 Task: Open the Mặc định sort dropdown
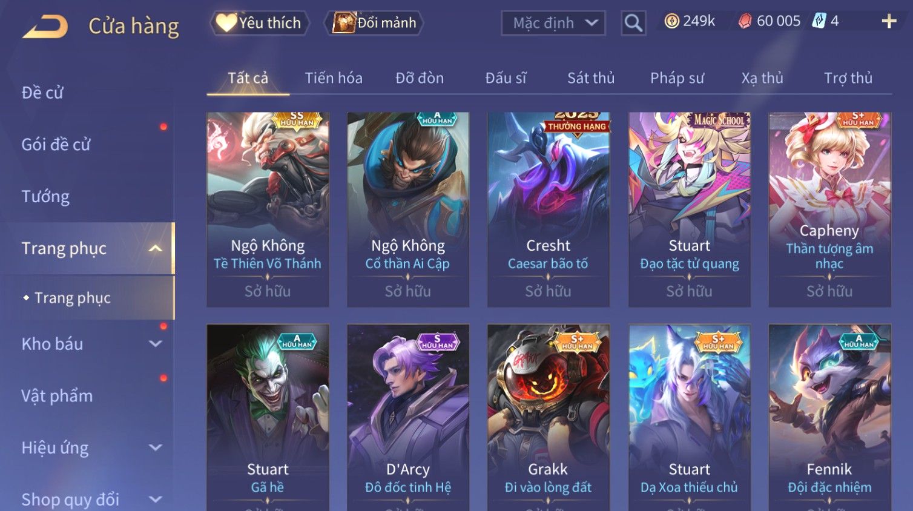tap(553, 23)
